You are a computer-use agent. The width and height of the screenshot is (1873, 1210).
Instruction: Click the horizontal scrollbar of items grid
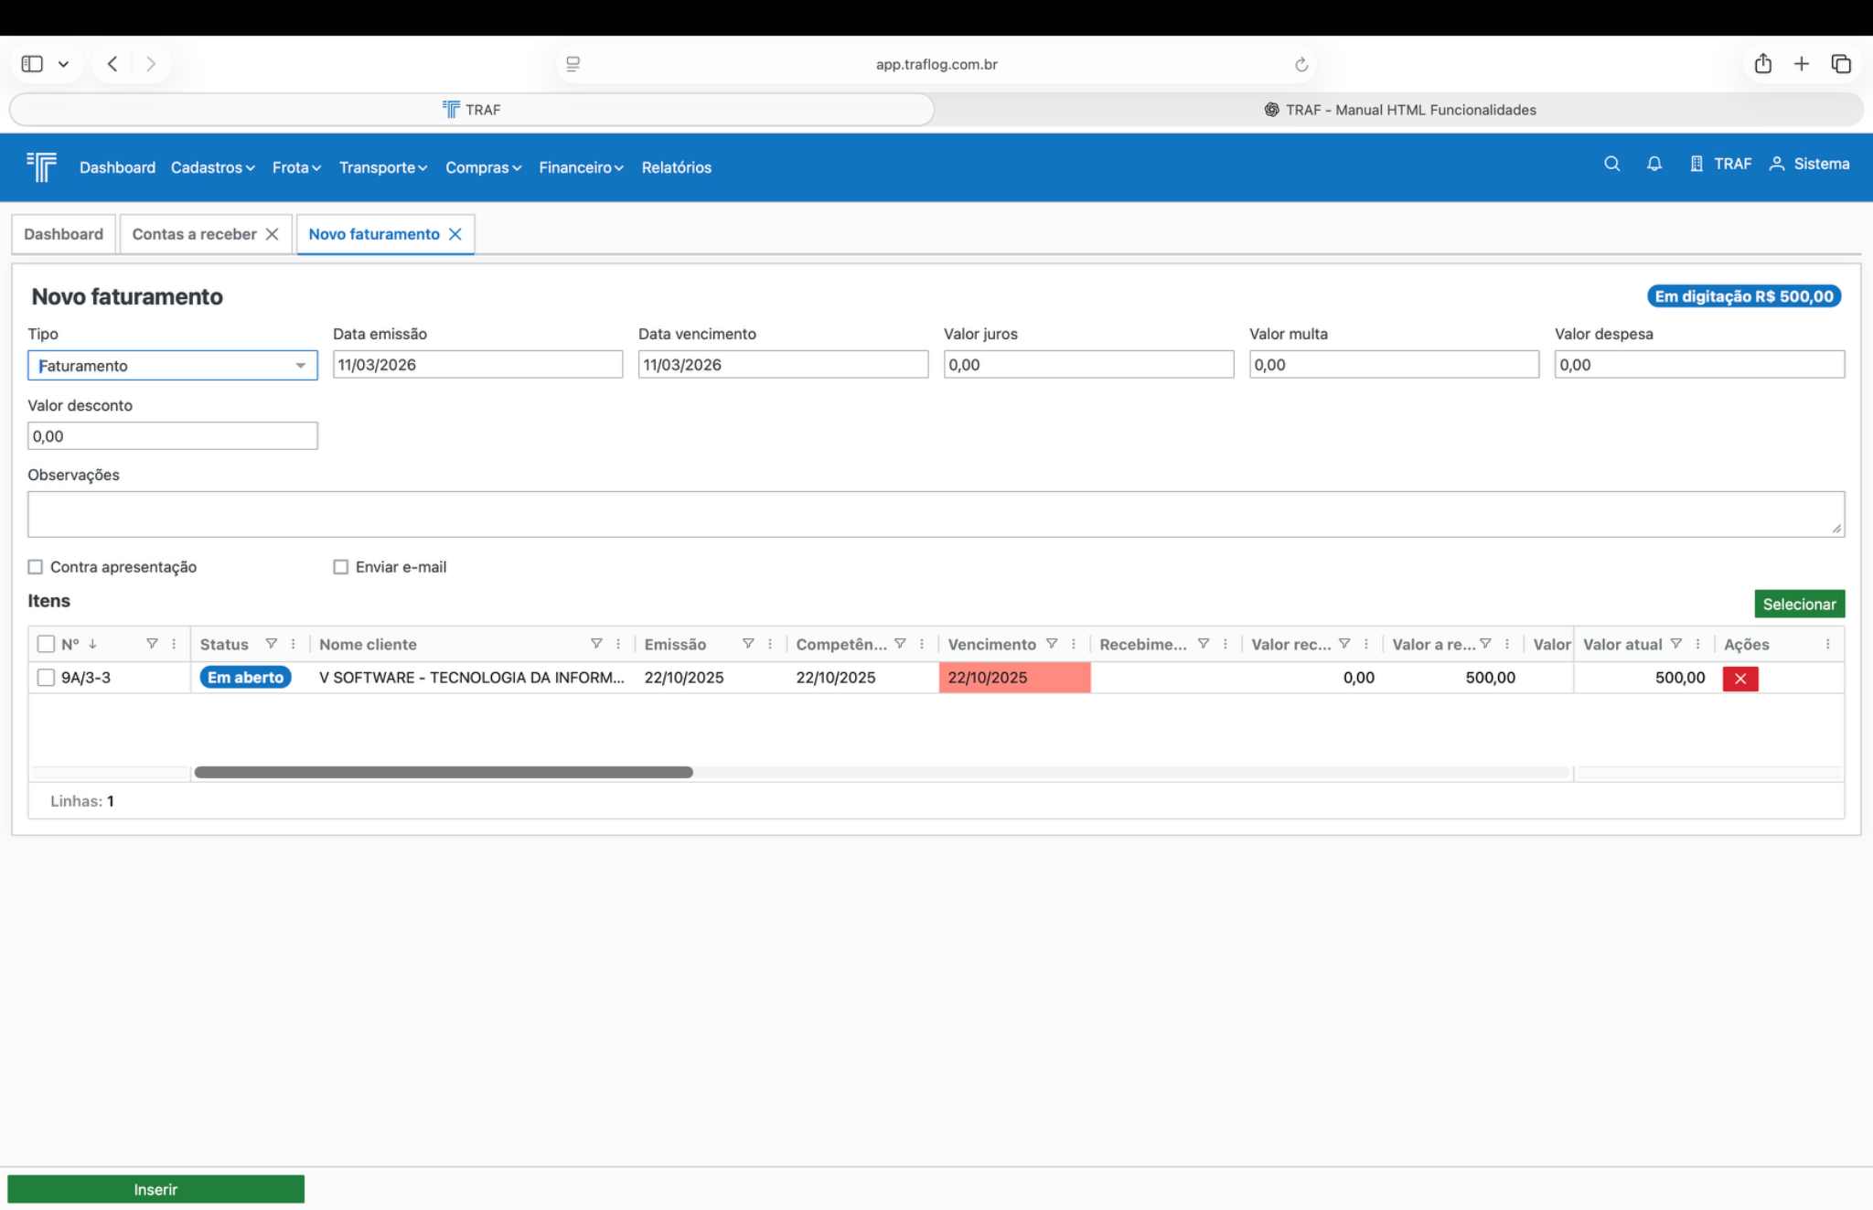(x=444, y=773)
